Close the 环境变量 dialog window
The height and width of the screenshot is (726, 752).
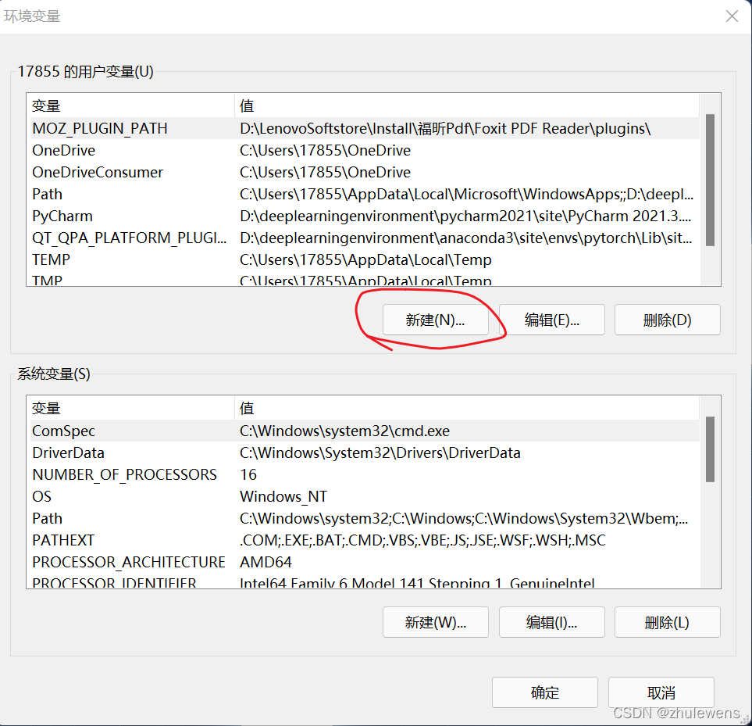coord(732,16)
